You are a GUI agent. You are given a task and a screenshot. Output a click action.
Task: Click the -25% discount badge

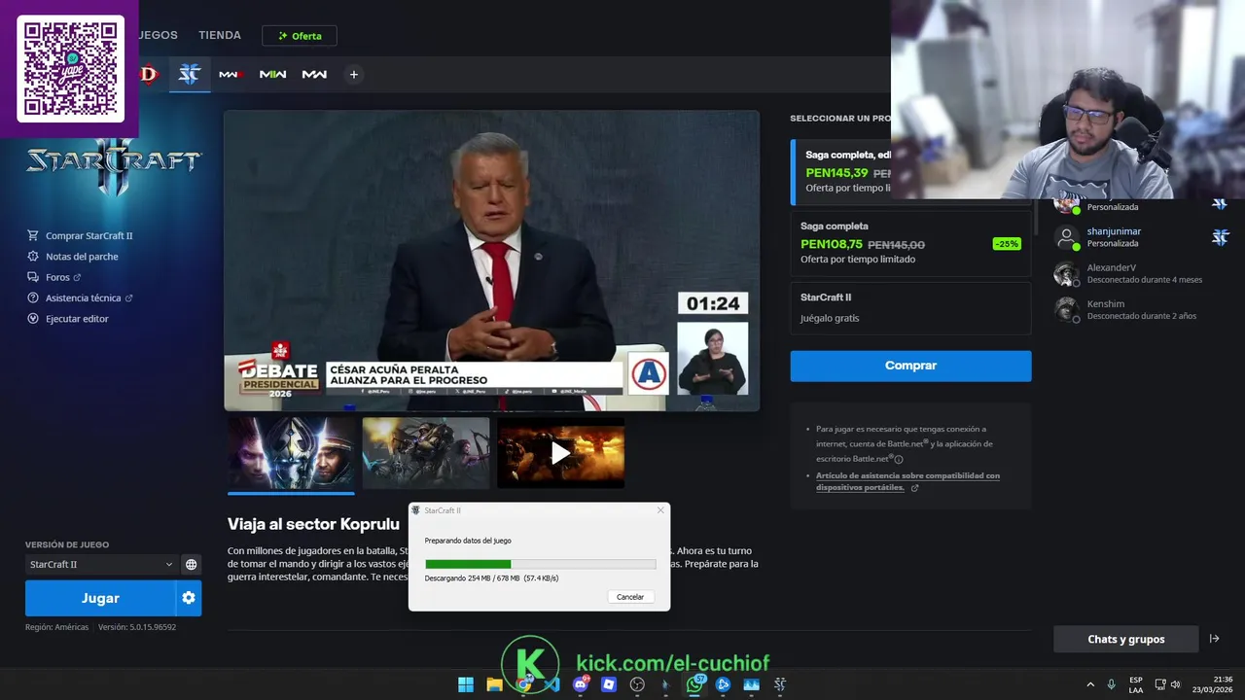(x=1007, y=244)
